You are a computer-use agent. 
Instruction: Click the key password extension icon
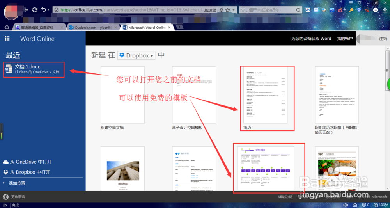[x=351, y=10]
